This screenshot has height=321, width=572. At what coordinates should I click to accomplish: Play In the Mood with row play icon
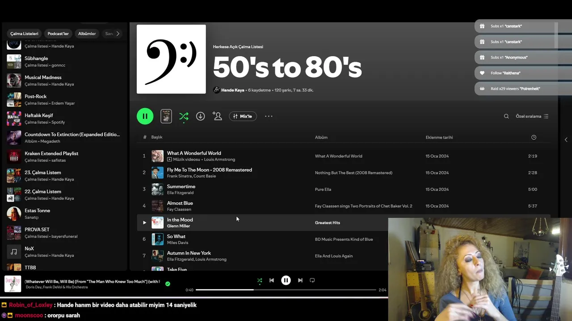pos(144,222)
